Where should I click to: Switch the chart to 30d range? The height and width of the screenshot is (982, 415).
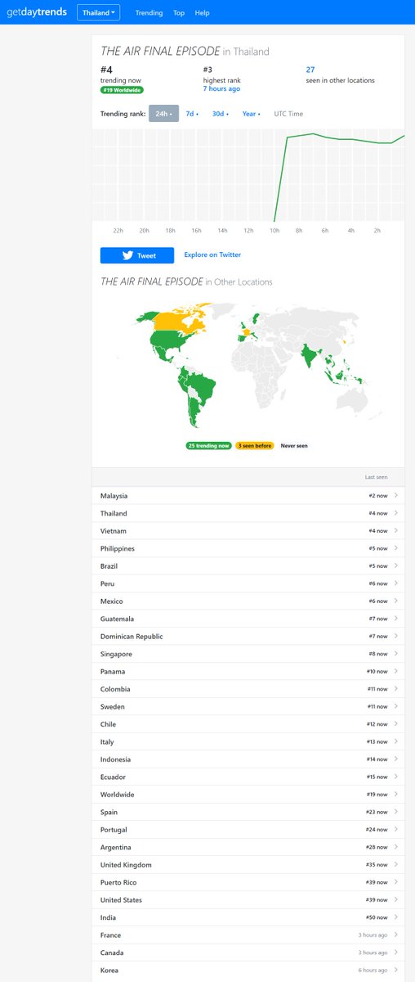[x=221, y=114]
